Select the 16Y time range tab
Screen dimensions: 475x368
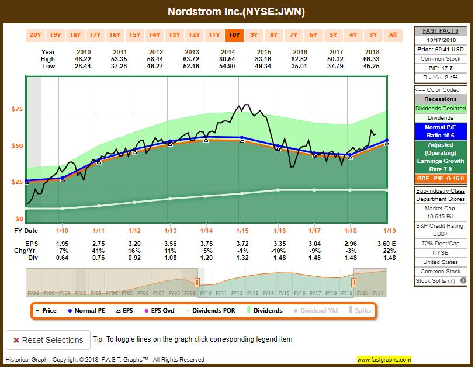pos(115,35)
